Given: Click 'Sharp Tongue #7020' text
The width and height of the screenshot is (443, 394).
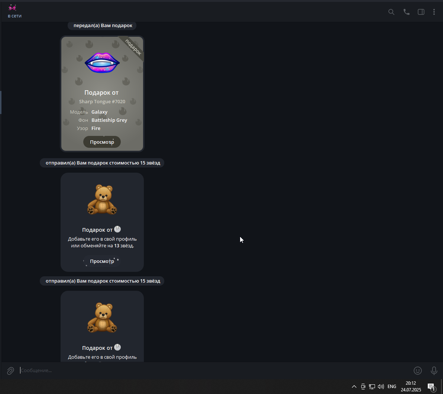Looking at the screenshot, I should [102, 102].
